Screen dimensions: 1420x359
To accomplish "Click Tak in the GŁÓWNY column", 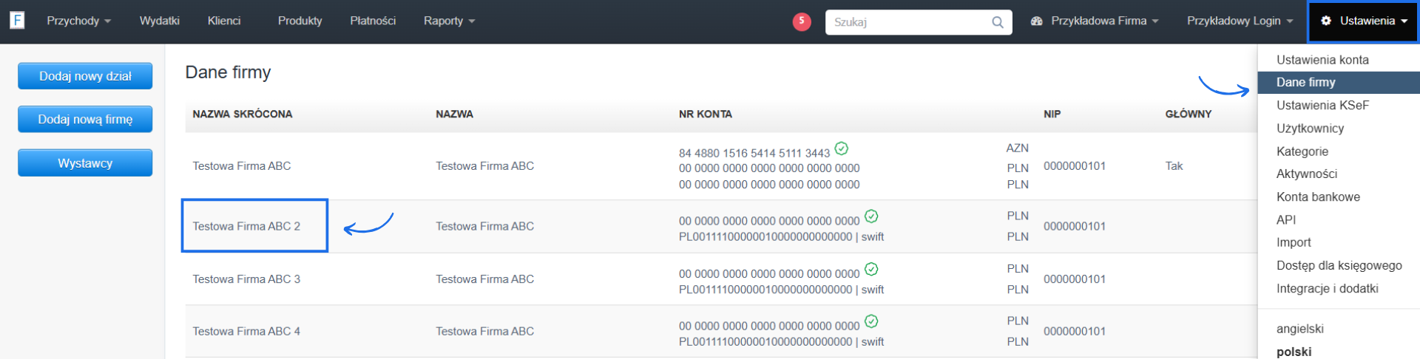I will (x=1174, y=166).
